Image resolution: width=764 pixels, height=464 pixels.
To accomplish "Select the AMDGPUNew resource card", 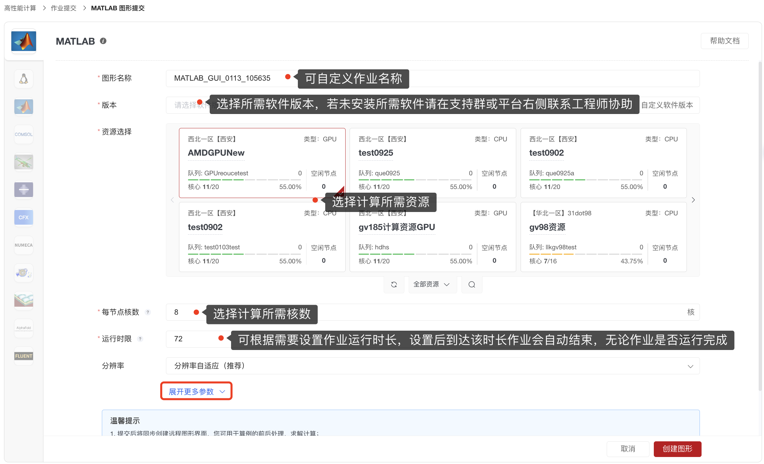I will pos(262,163).
